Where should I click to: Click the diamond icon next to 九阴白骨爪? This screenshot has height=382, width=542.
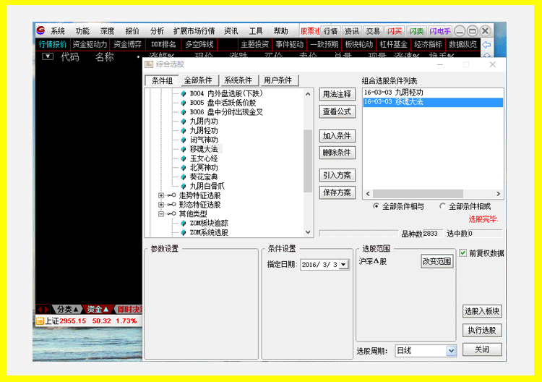[184, 187]
